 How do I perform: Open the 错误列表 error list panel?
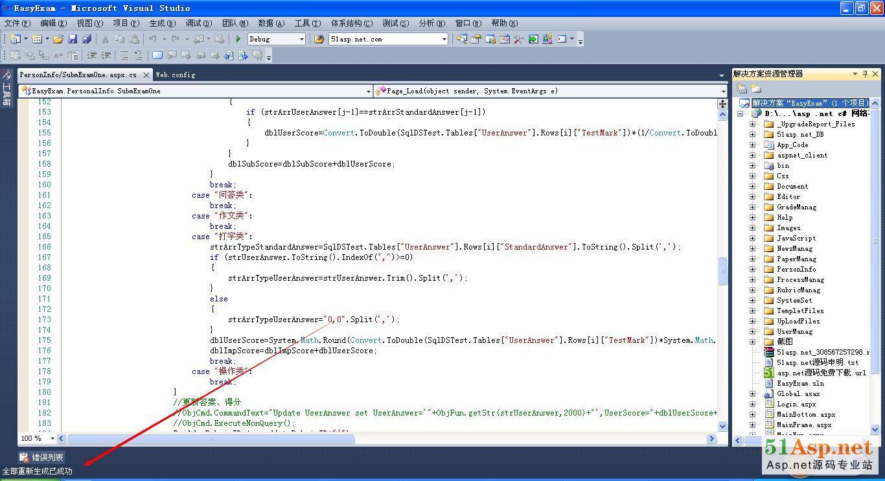pos(41,458)
